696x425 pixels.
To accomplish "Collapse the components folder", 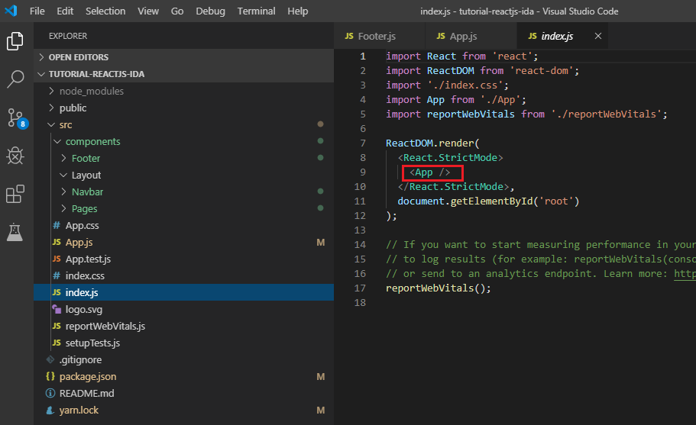I will [57, 141].
